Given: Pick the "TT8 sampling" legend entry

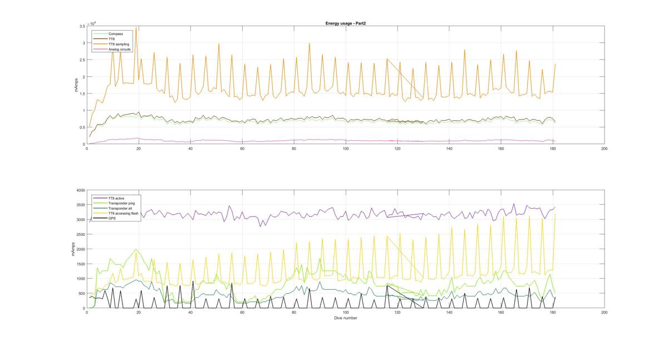Looking at the screenshot, I should tap(118, 44).
